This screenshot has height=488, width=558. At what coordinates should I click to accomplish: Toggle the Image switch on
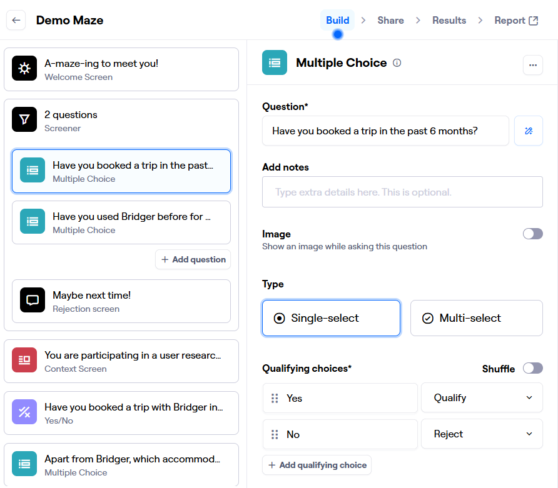point(532,234)
